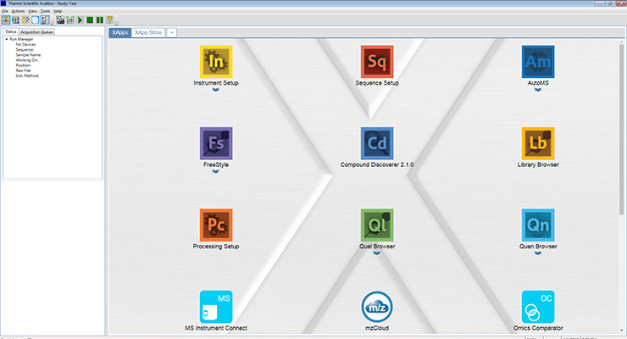Expand the chevron under AutoMS

pyautogui.click(x=538, y=90)
